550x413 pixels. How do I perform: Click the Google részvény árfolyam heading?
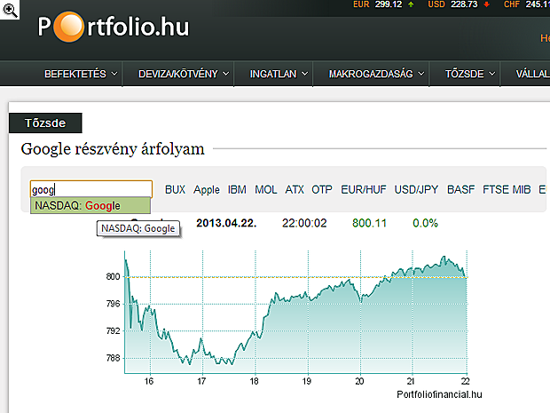(113, 149)
